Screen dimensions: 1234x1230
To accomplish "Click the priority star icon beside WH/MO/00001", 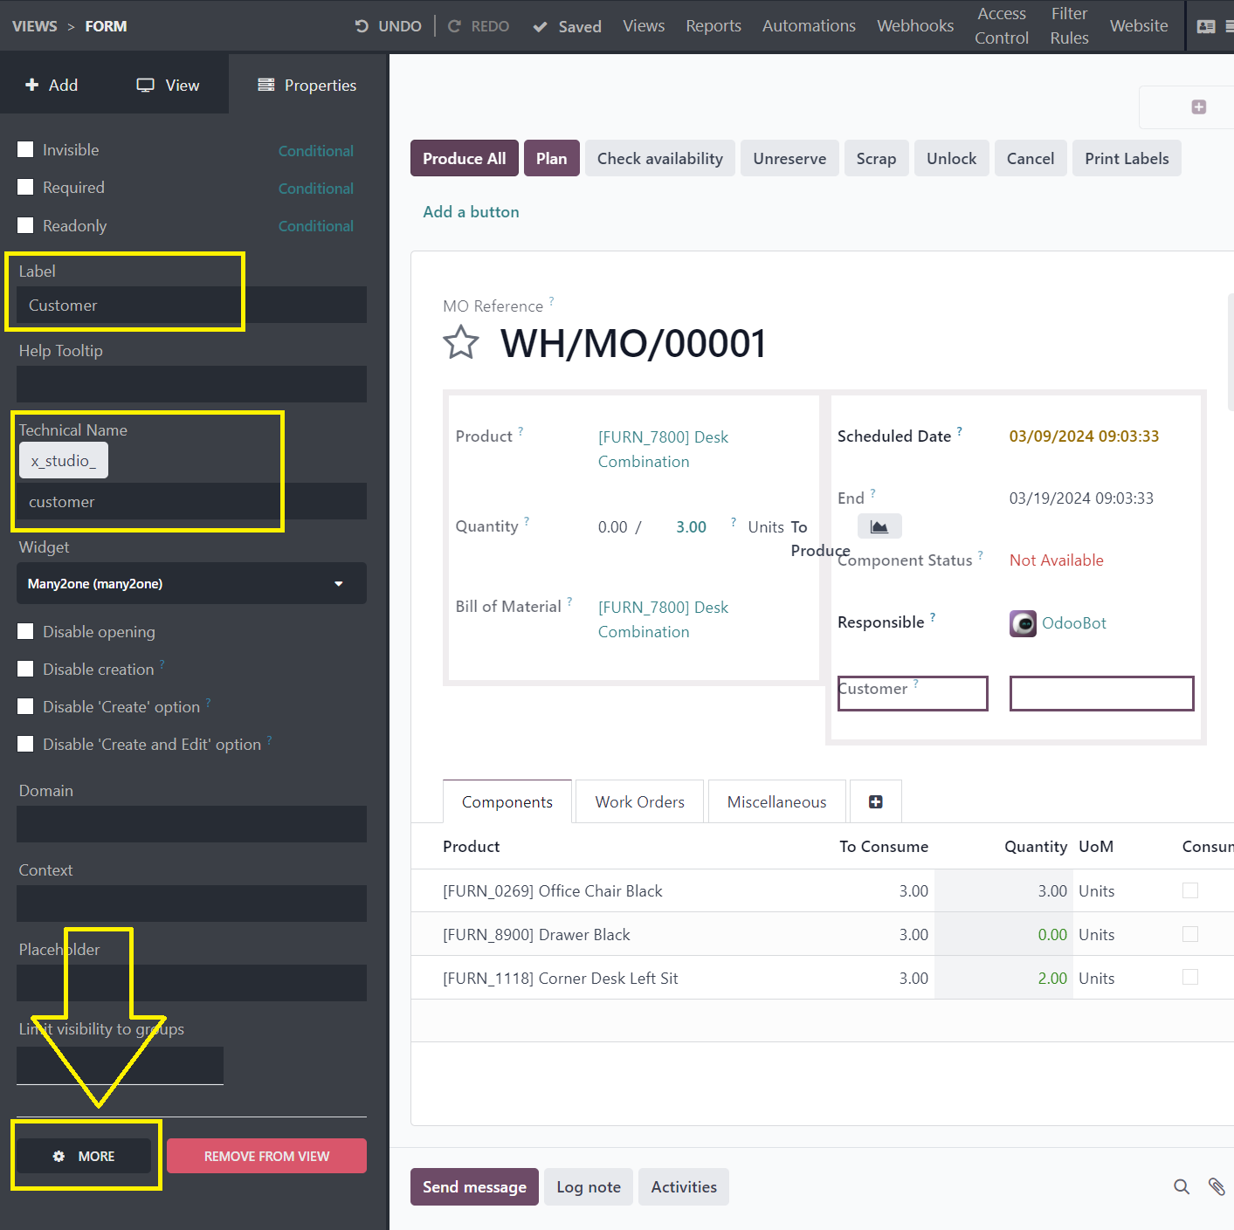I will click(461, 342).
